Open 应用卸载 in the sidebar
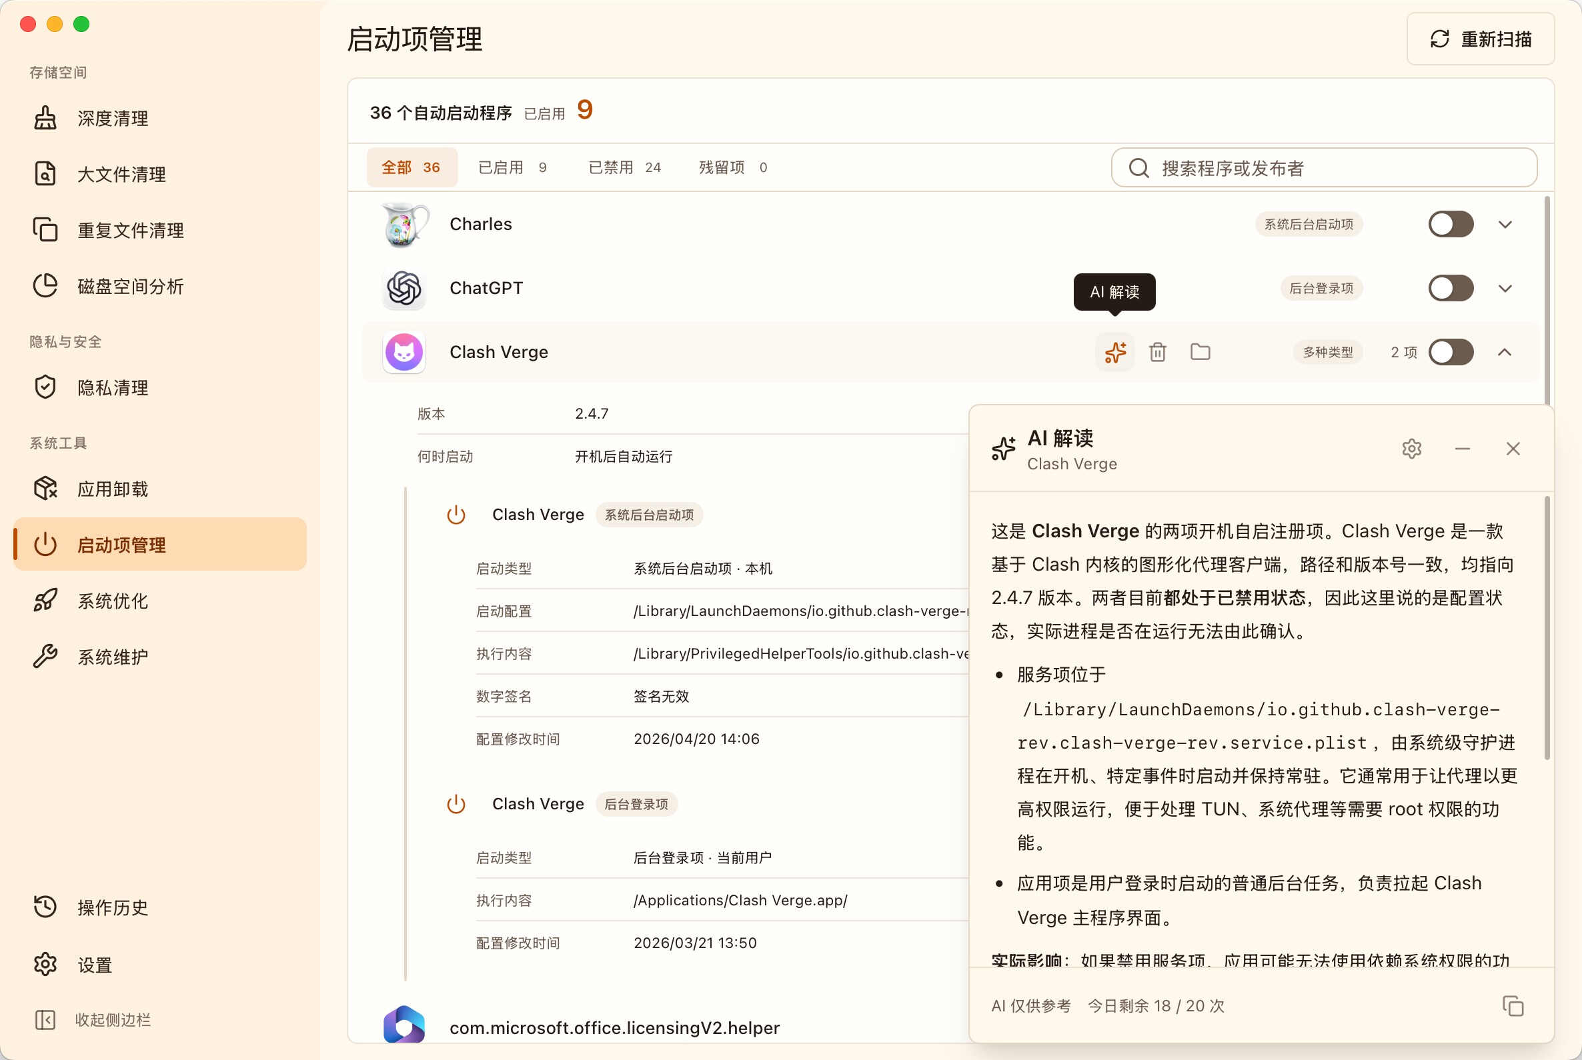 159,489
